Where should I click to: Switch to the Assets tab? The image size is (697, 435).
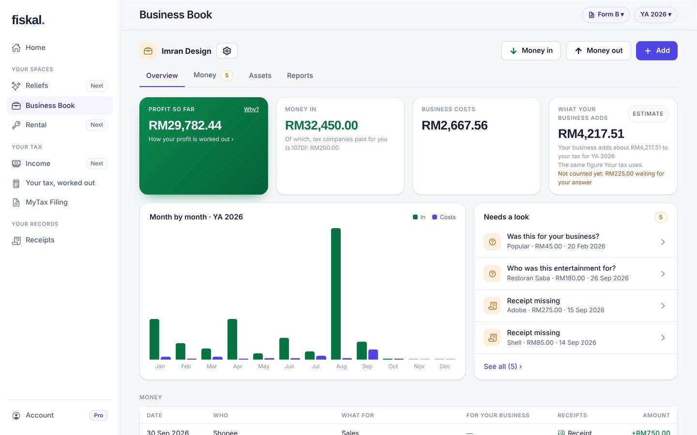pos(260,75)
